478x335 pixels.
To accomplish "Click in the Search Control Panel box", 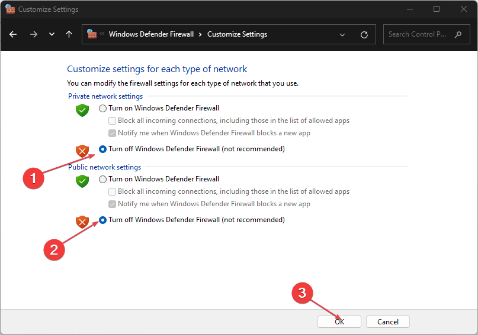I will pyautogui.click(x=418, y=34).
